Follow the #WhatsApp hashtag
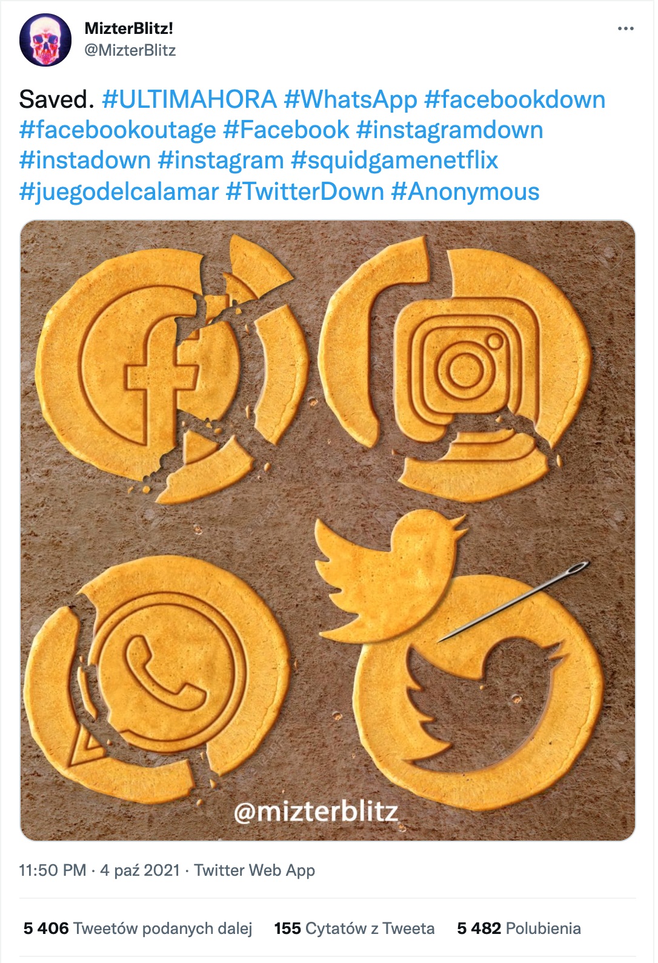The height and width of the screenshot is (963, 658). pyautogui.click(x=350, y=99)
